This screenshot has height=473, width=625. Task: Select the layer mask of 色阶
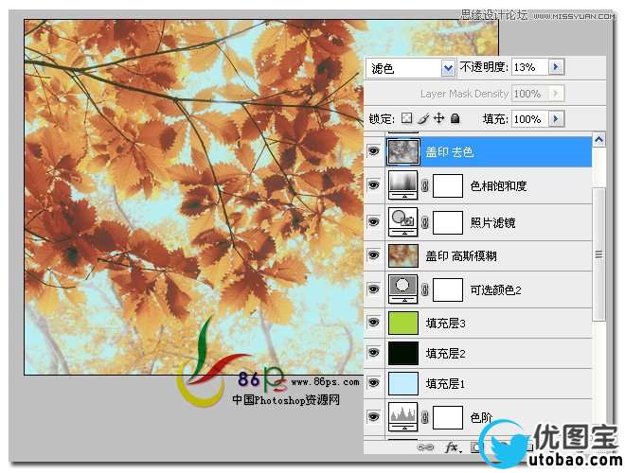click(448, 417)
